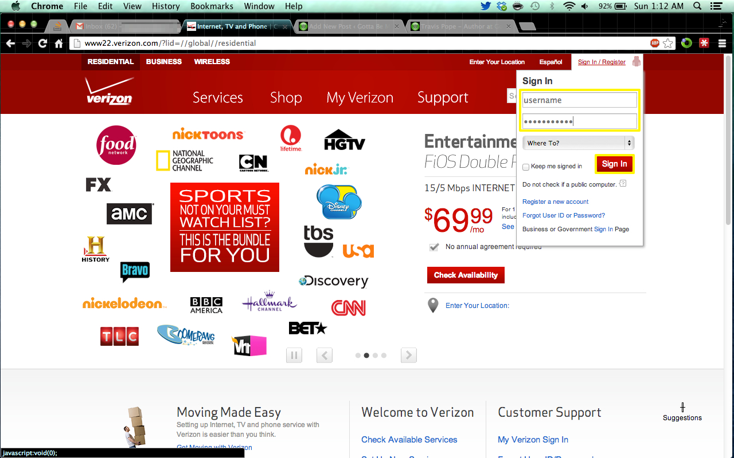Open the Edit menu
Screen dimensions: 734x458
pyautogui.click(x=105, y=6)
